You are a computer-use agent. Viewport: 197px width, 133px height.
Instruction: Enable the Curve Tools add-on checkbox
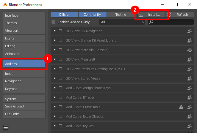(60, 107)
